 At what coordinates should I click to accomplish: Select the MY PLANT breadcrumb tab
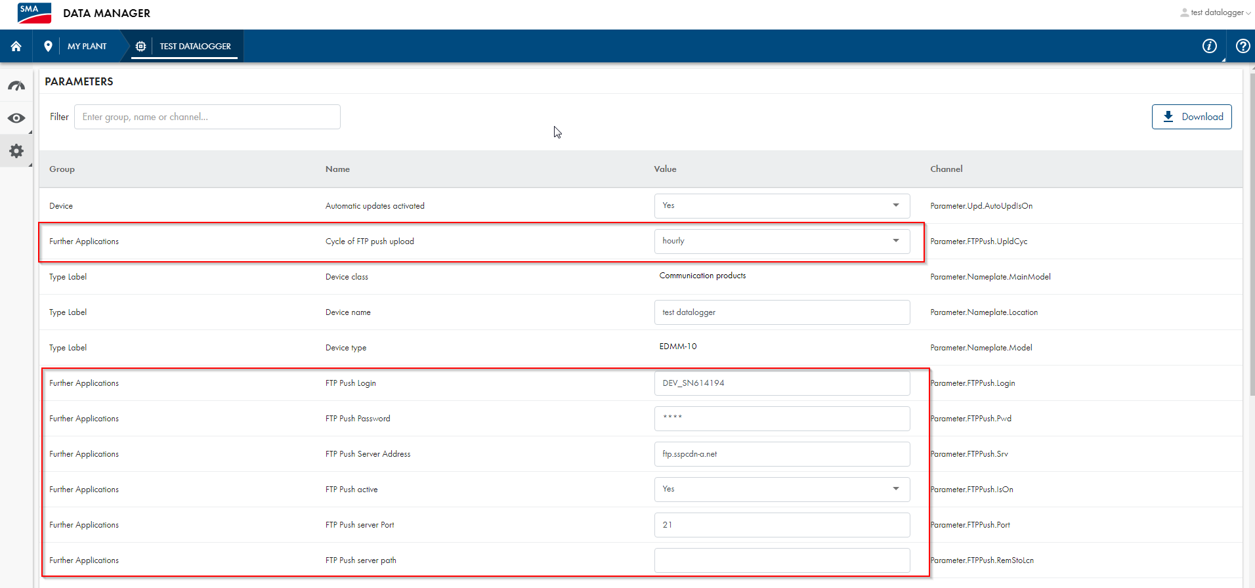tap(87, 46)
